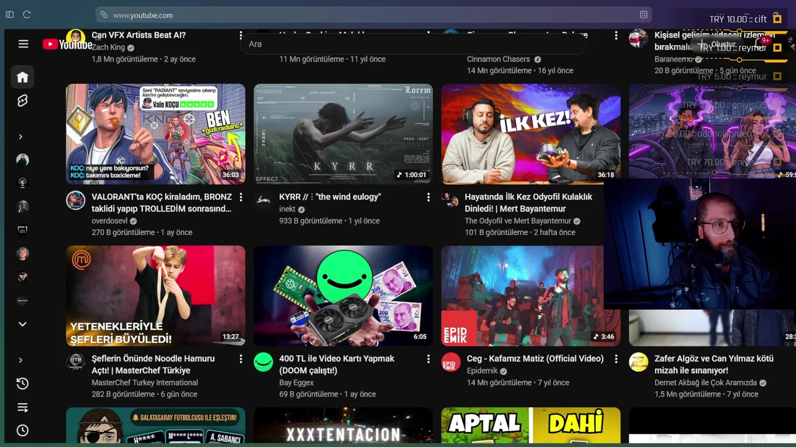796x447 pixels.
Task: Open Zafer Algöz ve Can Yılmaz title
Action: 714,364
